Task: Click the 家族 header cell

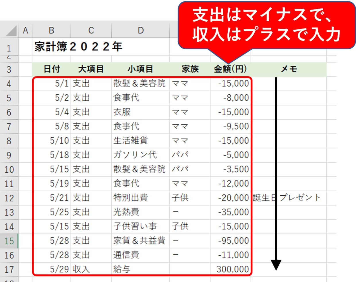Action: (190, 69)
